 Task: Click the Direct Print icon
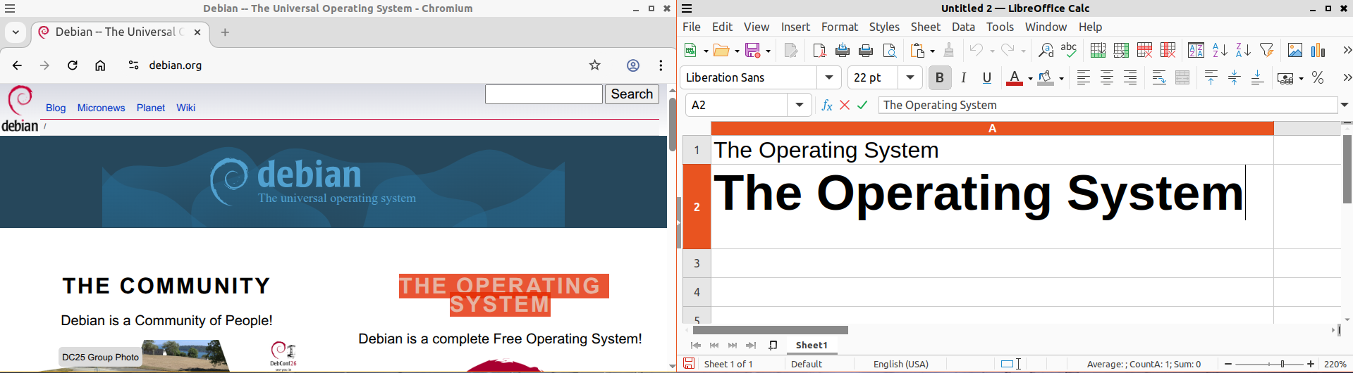coord(843,51)
